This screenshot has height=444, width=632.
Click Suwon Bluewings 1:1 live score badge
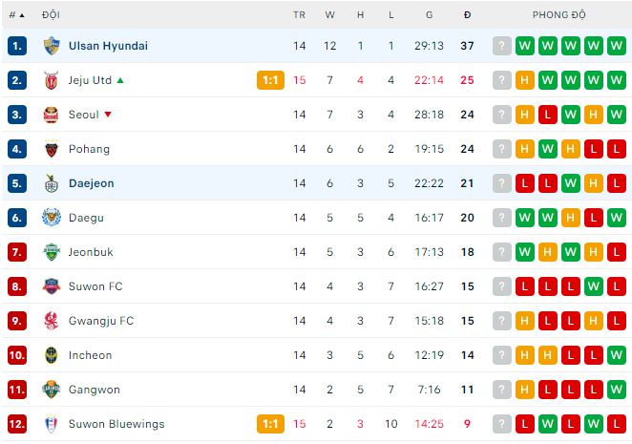coord(270,424)
